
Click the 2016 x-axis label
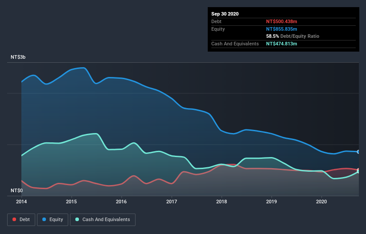click(x=121, y=202)
